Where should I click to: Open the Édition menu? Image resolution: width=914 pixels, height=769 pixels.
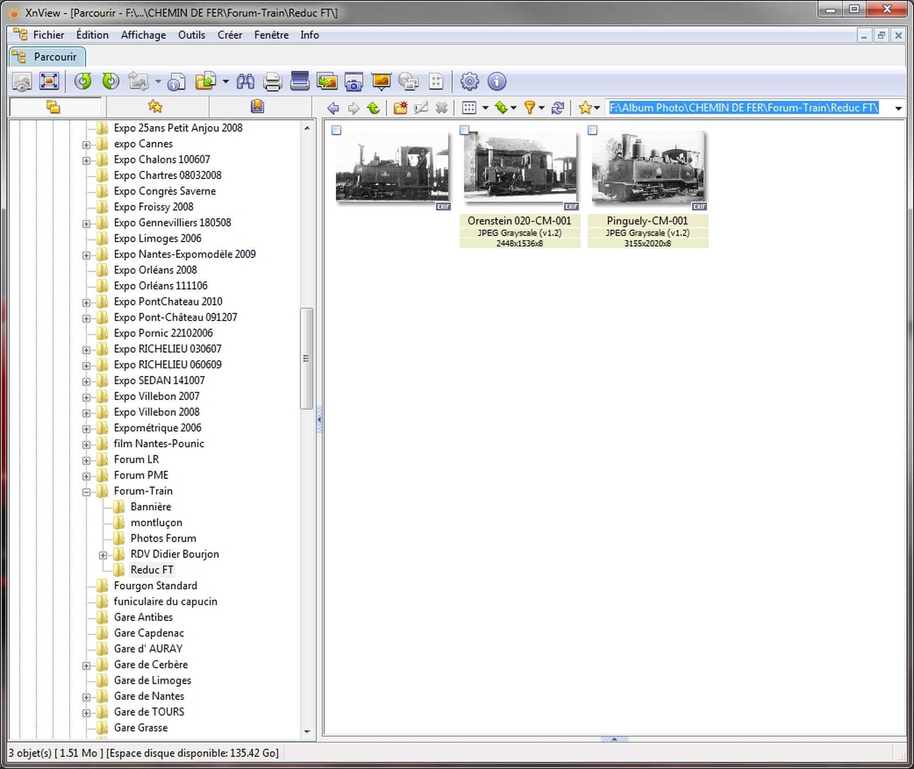[x=93, y=35]
